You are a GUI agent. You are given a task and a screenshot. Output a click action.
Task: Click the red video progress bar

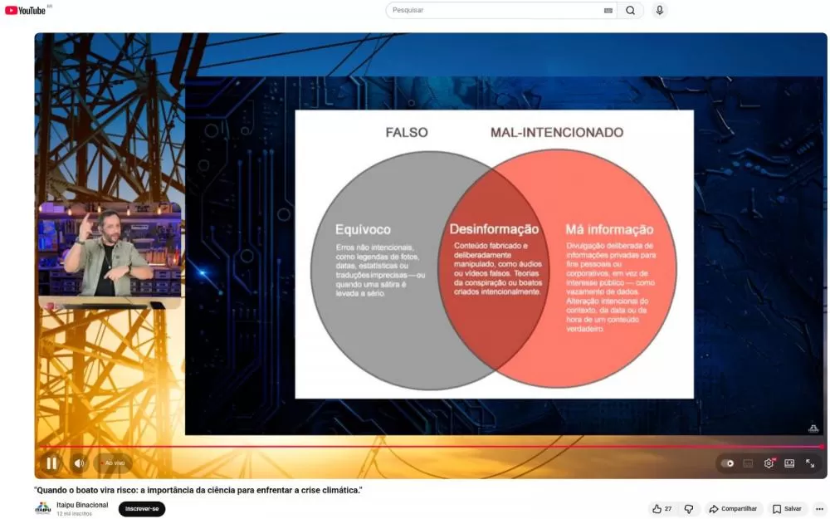click(x=415, y=447)
